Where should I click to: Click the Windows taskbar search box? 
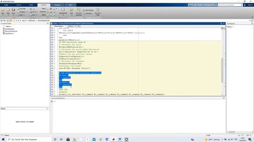pyautogui.click(x=29, y=139)
